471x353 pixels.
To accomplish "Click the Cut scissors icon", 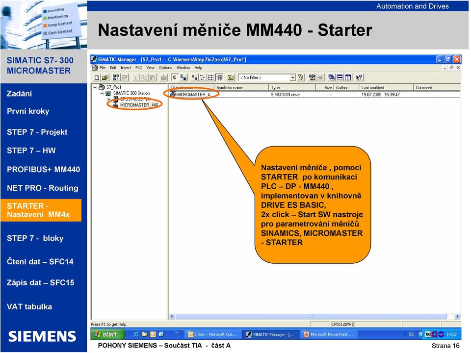I will [135, 78].
